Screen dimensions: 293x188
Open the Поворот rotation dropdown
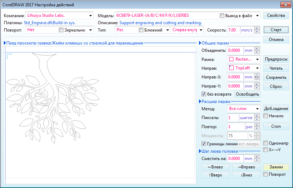pos(90,30)
